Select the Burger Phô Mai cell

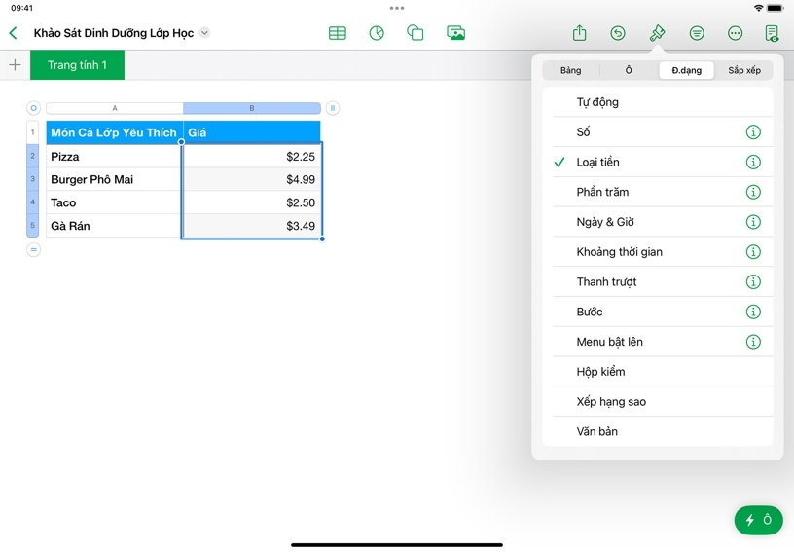[113, 180]
